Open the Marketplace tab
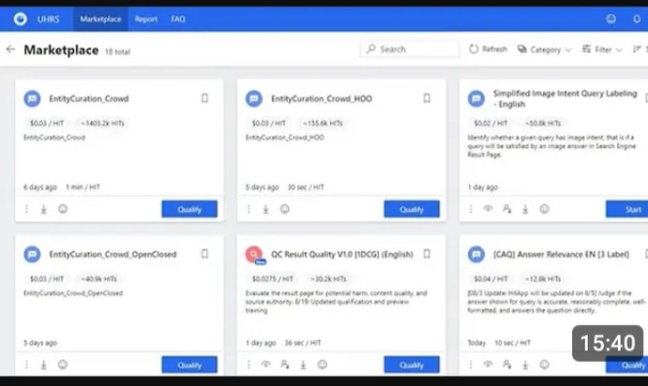Viewport: 648px width, 386px height. pyautogui.click(x=100, y=19)
